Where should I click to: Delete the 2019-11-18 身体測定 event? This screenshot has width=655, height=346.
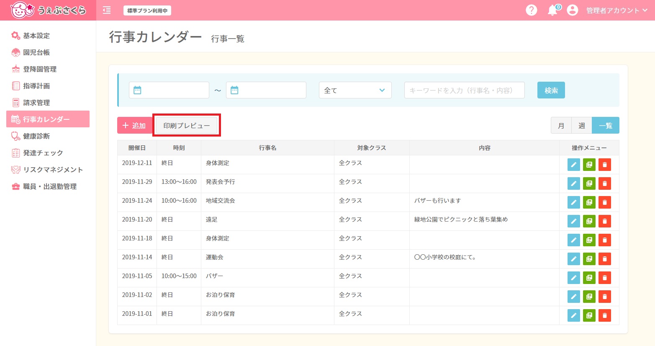605,240
